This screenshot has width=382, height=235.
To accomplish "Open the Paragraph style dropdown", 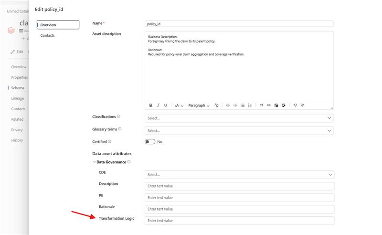I will [x=199, y=105].
